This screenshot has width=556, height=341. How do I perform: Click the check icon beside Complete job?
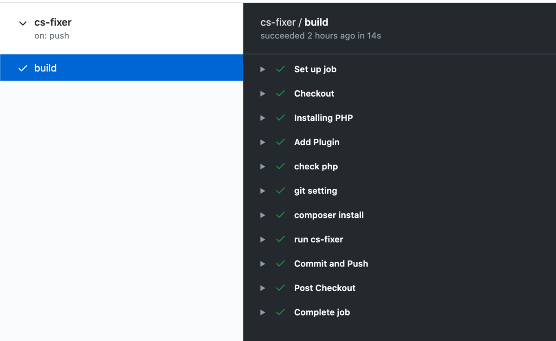tap(280, 312)
